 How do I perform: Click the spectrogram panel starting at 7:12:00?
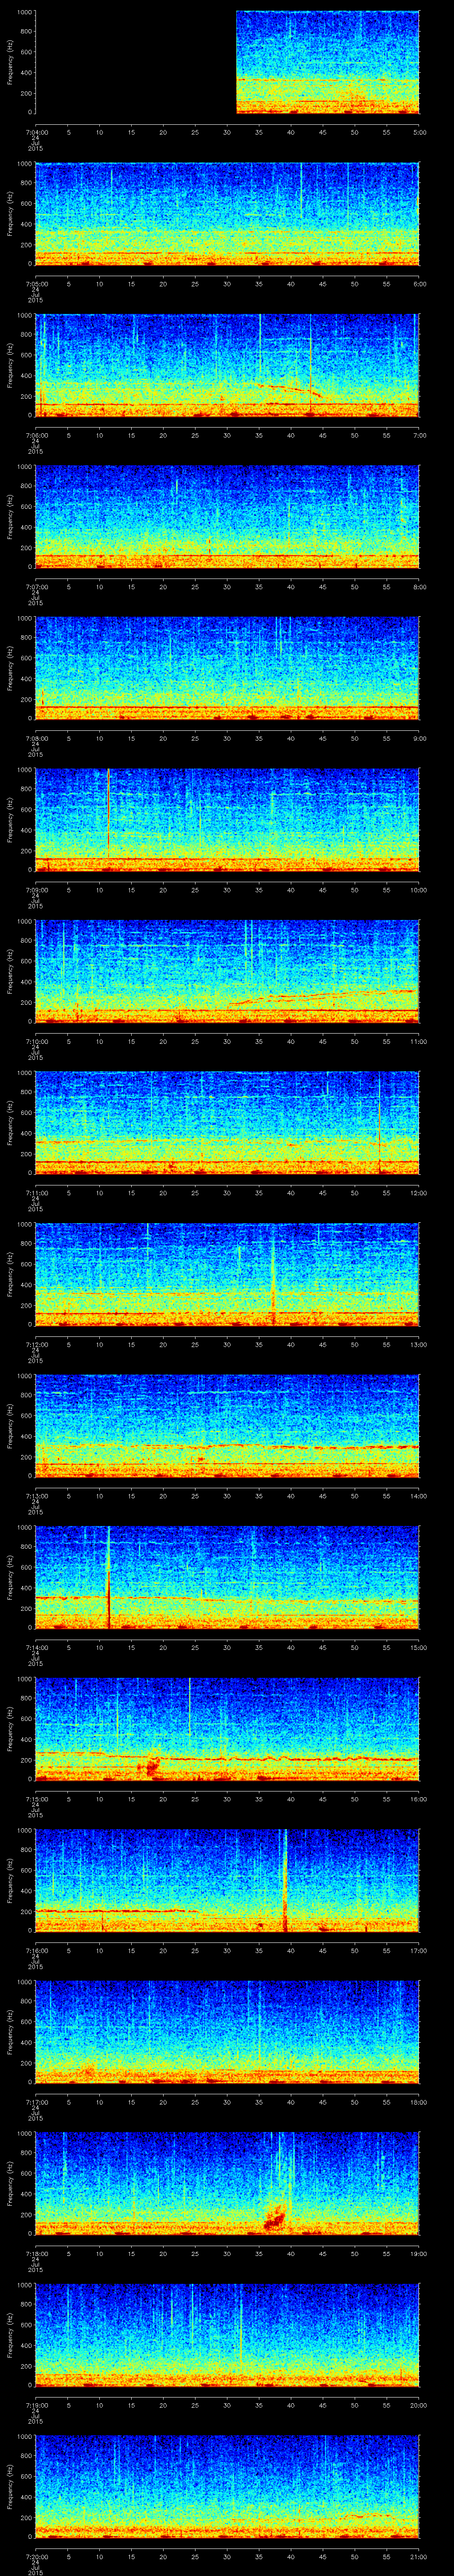(227, 1274)
